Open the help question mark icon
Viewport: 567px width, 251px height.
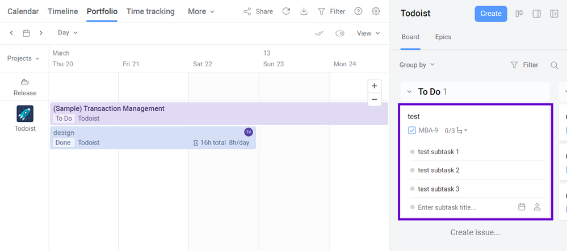pyautogui.click(x=358, y=11)
